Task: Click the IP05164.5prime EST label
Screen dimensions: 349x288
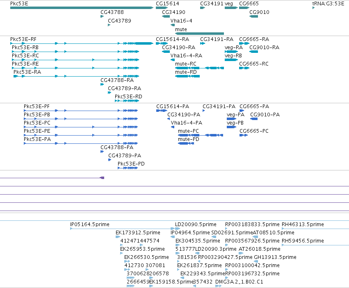Action: pyautogui.click(x=90, y=225)
